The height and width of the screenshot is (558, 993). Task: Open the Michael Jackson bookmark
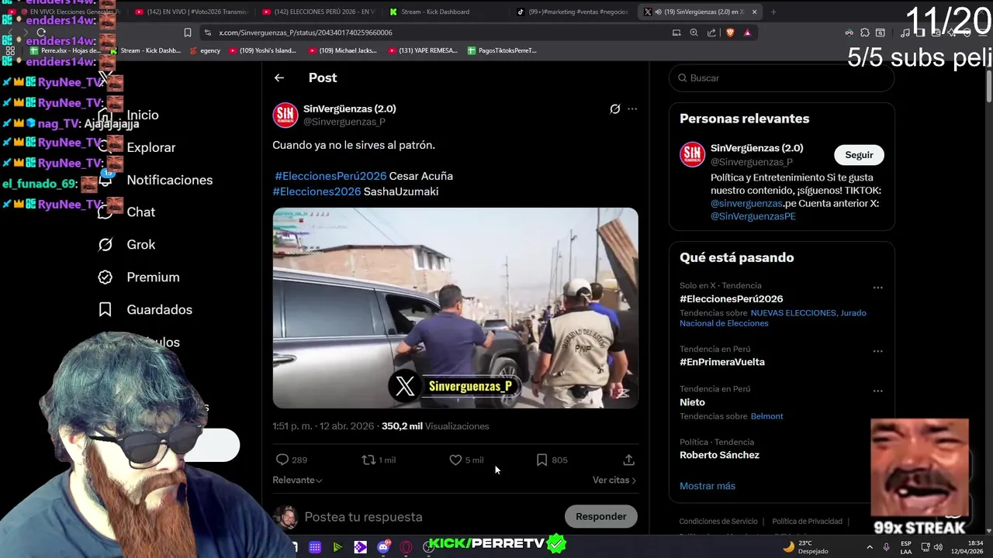343,50
